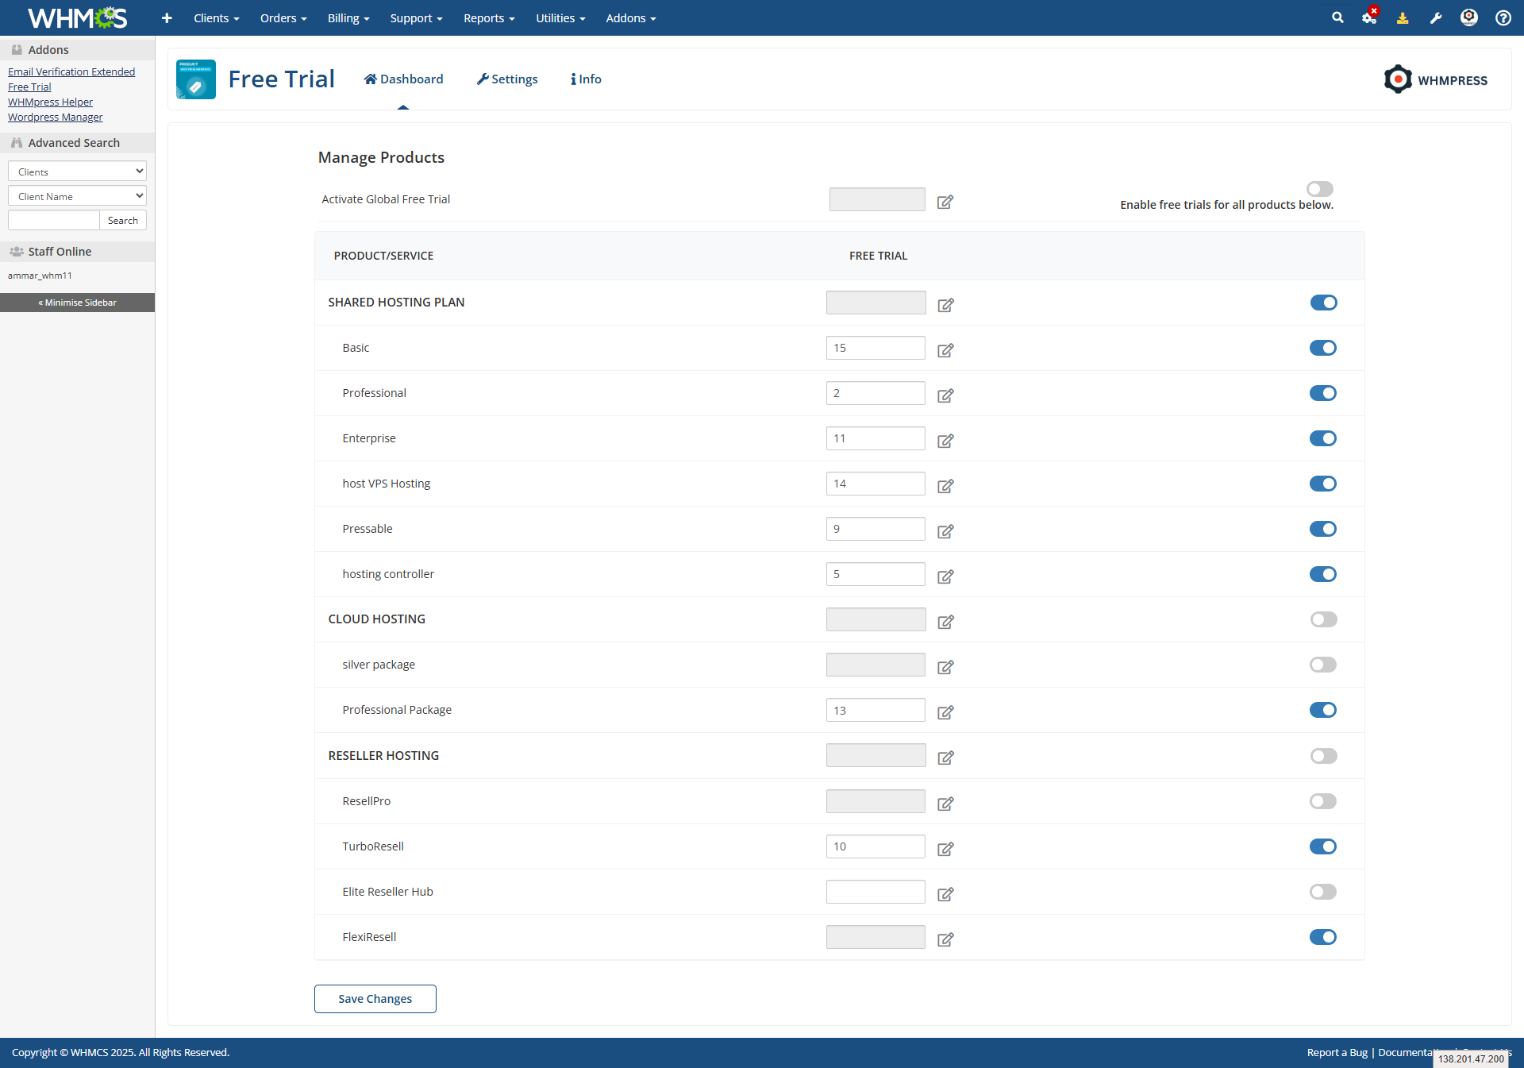Click the help question mark icon
Image resolution: width=1524 pixels, height=1068 pixels.
pyautogui.click(x=1503, y=17)
